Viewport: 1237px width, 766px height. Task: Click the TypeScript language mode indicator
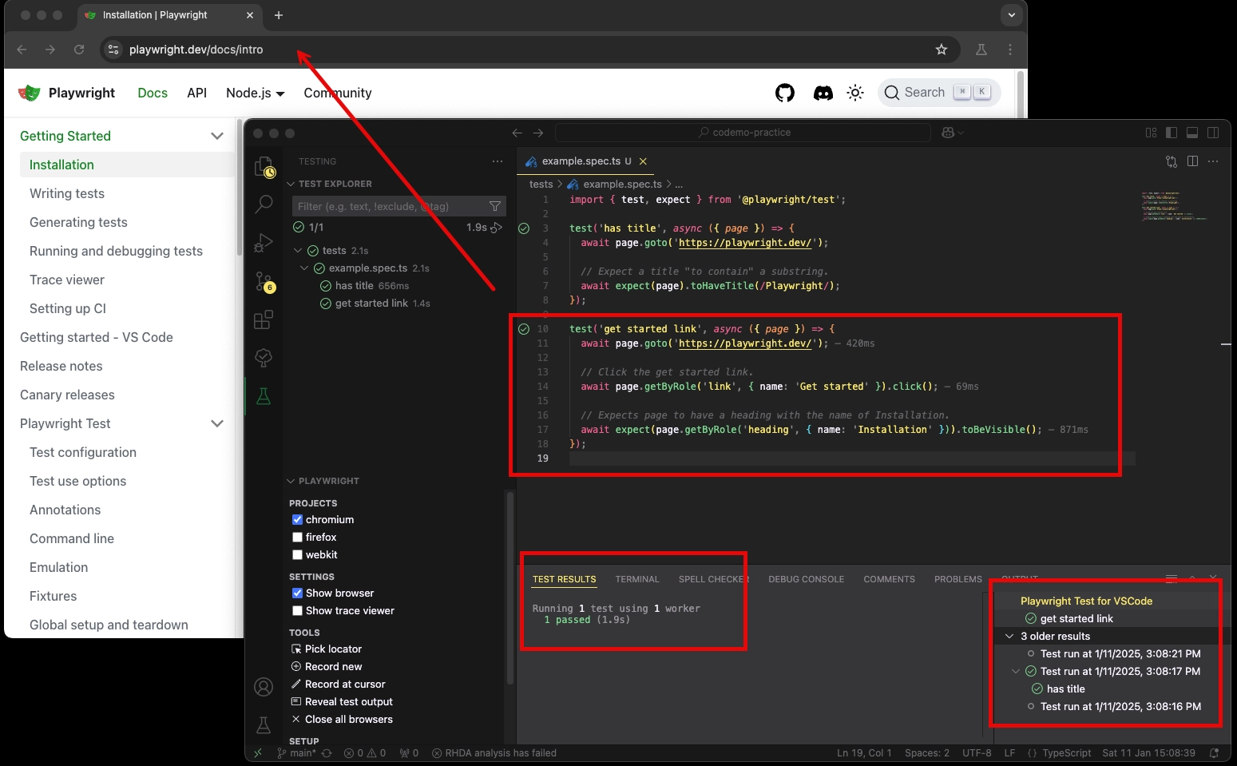pos(1066,753)
